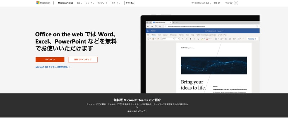Click the orange サインイン button
This screenshot has height=133, width=288.
[50, 60]
